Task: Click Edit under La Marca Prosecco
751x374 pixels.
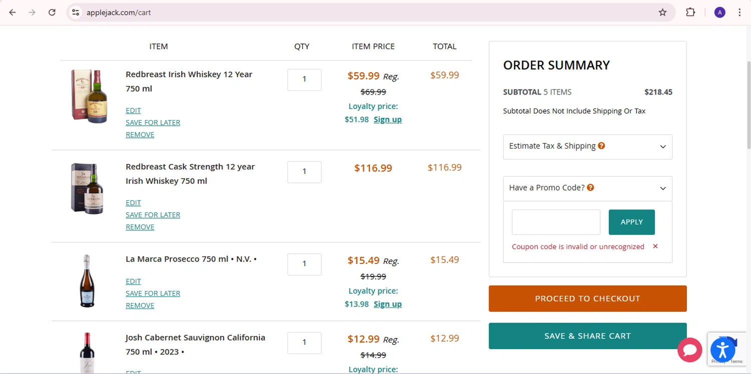Action: point(133,281)
